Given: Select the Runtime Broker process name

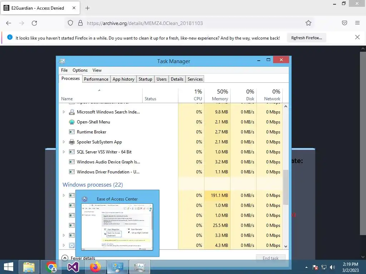Looking at the screenshot, I should click(91, 132).
